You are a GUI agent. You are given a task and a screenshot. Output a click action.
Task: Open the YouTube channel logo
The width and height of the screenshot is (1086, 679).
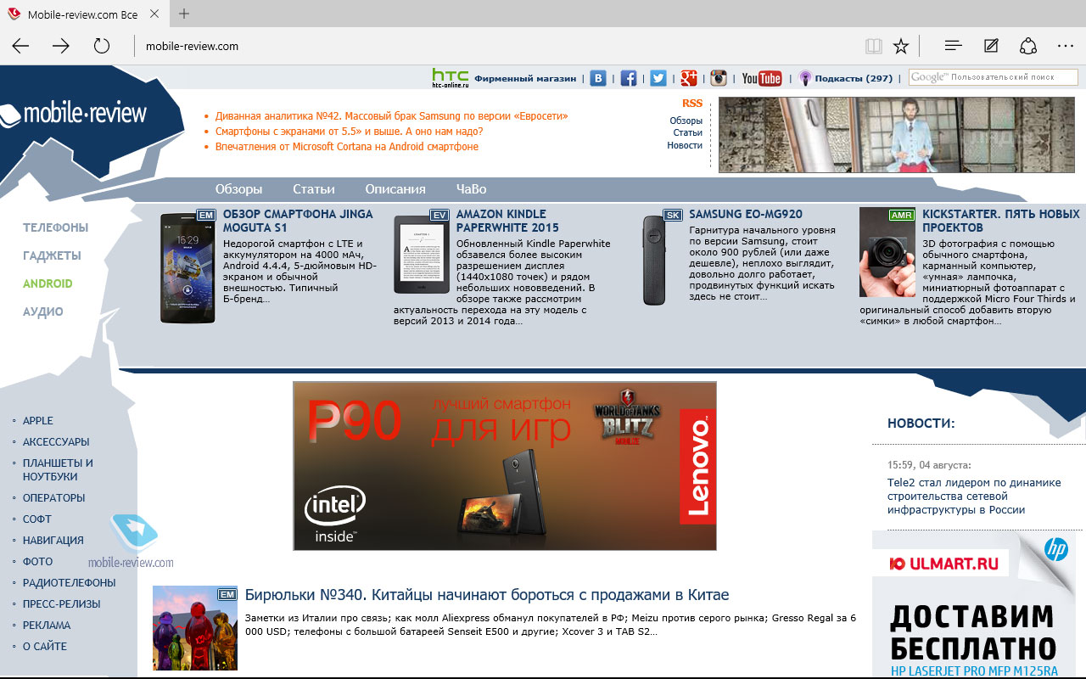761,78
